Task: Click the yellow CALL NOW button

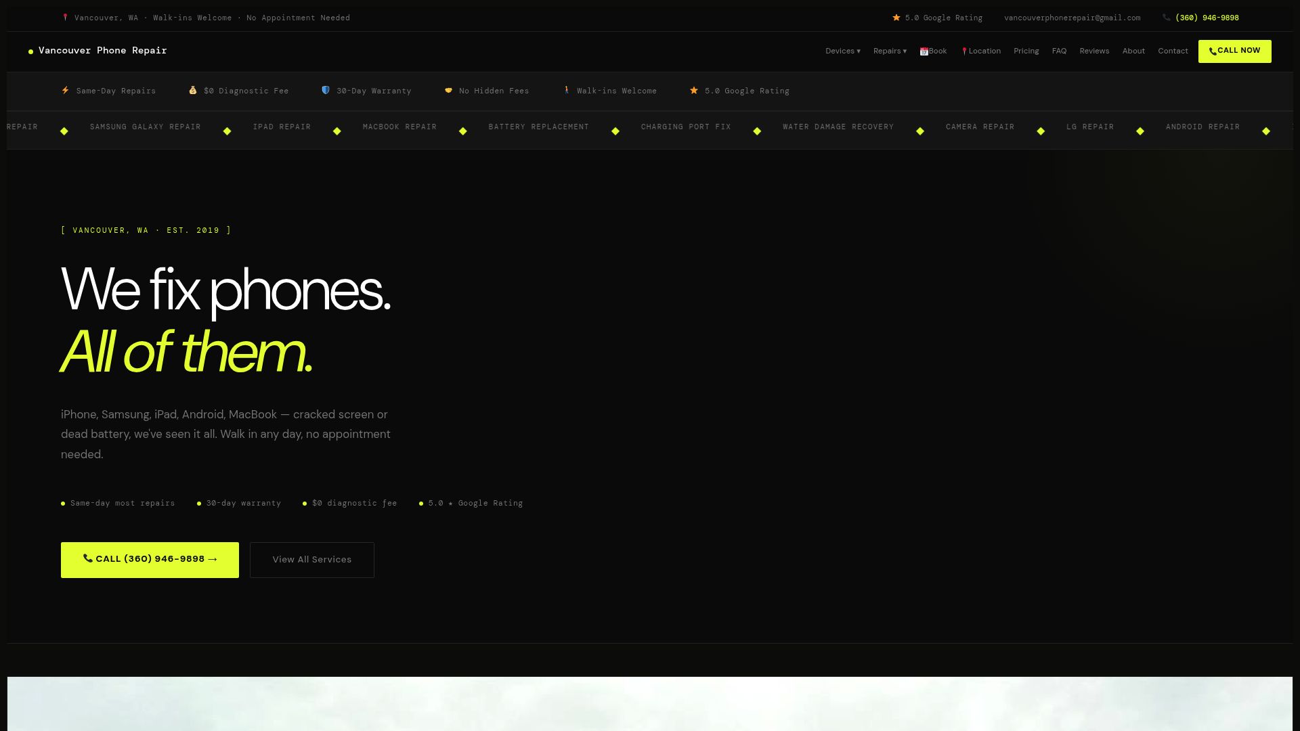Action: tap(1234, 51)
